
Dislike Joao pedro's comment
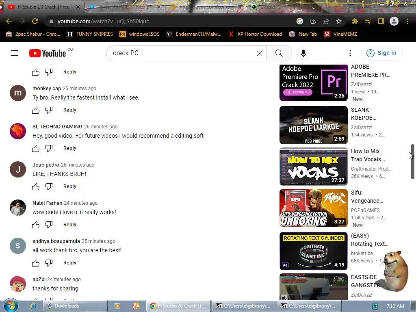(x=49, y=186)
